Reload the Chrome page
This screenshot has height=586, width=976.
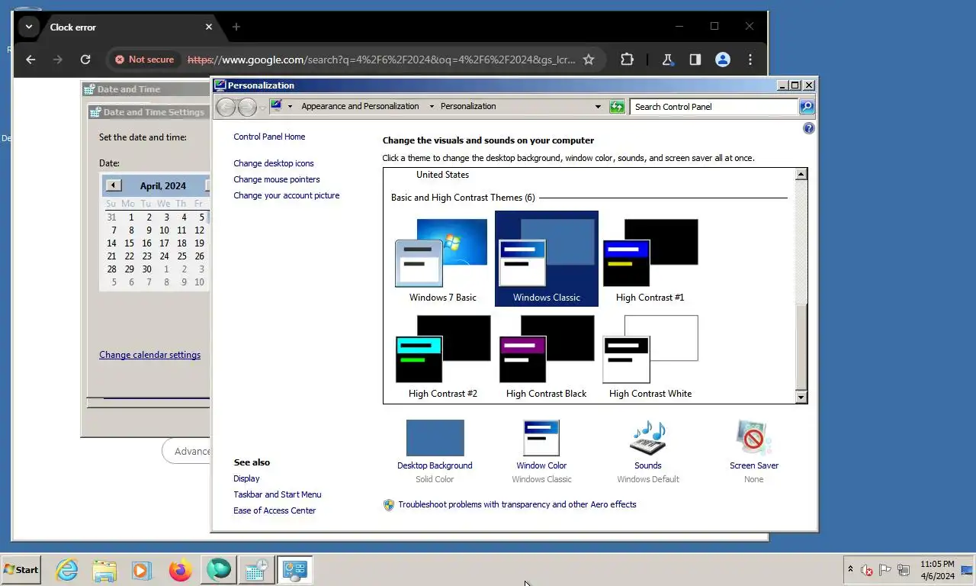[85, 60]
